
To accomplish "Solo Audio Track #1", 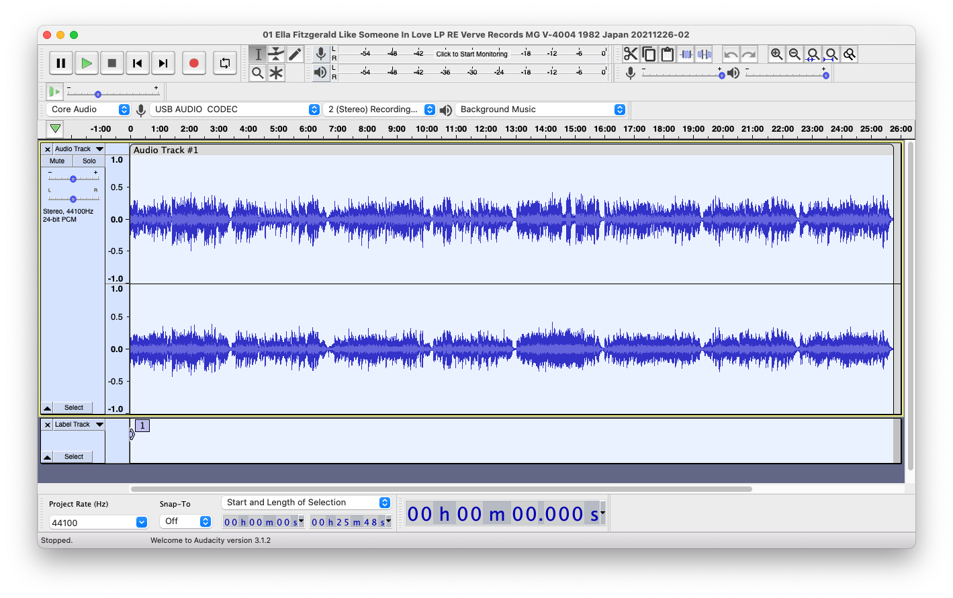I will (x=89, y=161).
